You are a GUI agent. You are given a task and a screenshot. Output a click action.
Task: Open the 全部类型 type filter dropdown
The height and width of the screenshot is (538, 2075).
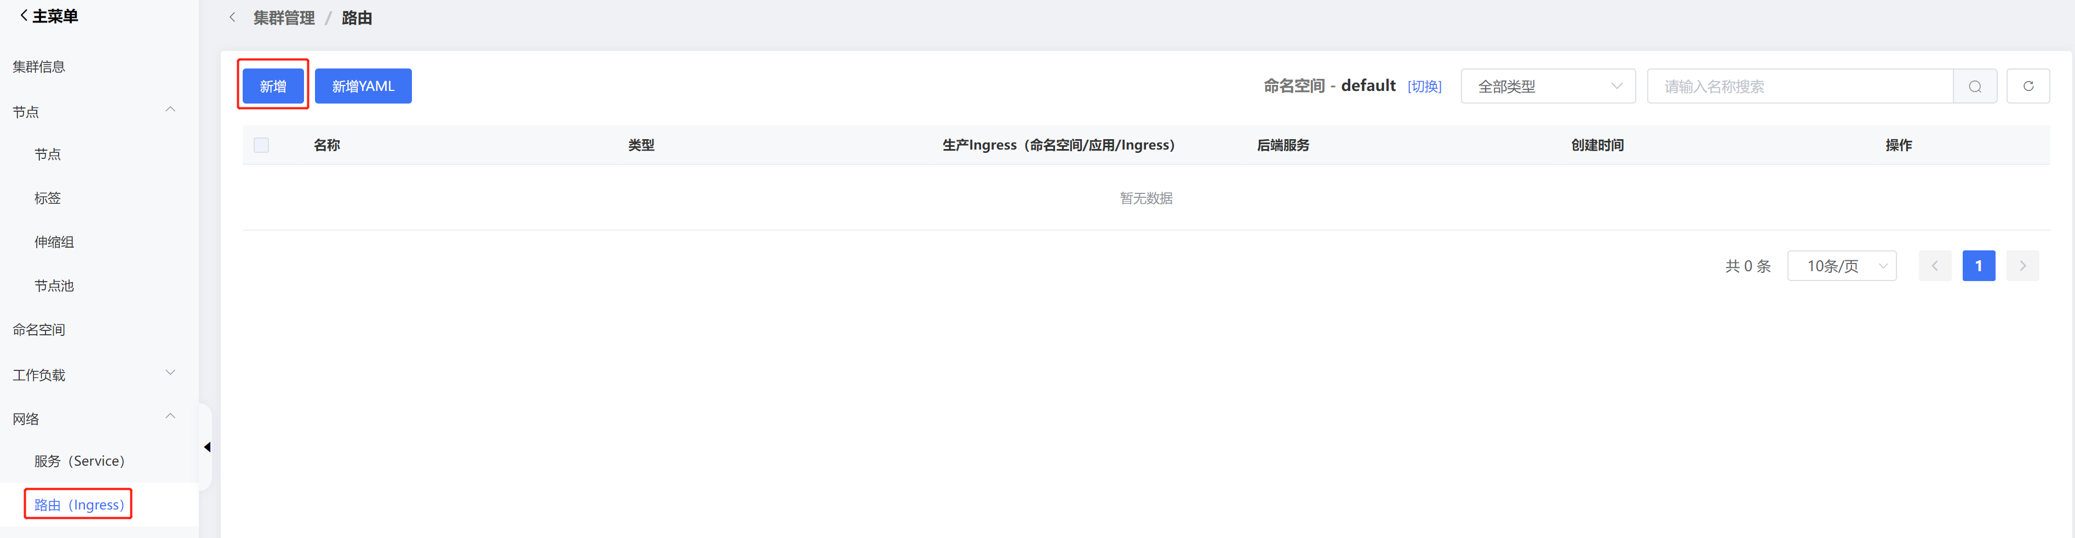(x=1548, y=86)
